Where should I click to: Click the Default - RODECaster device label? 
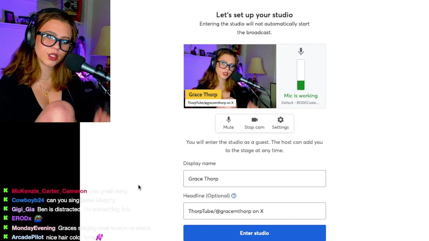tap(300, 103)
